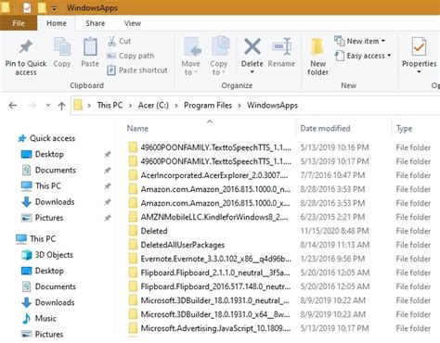
Task: Click folder icon of Amazon.com.Amazon ending x...
Action: [x=133, y=203]
